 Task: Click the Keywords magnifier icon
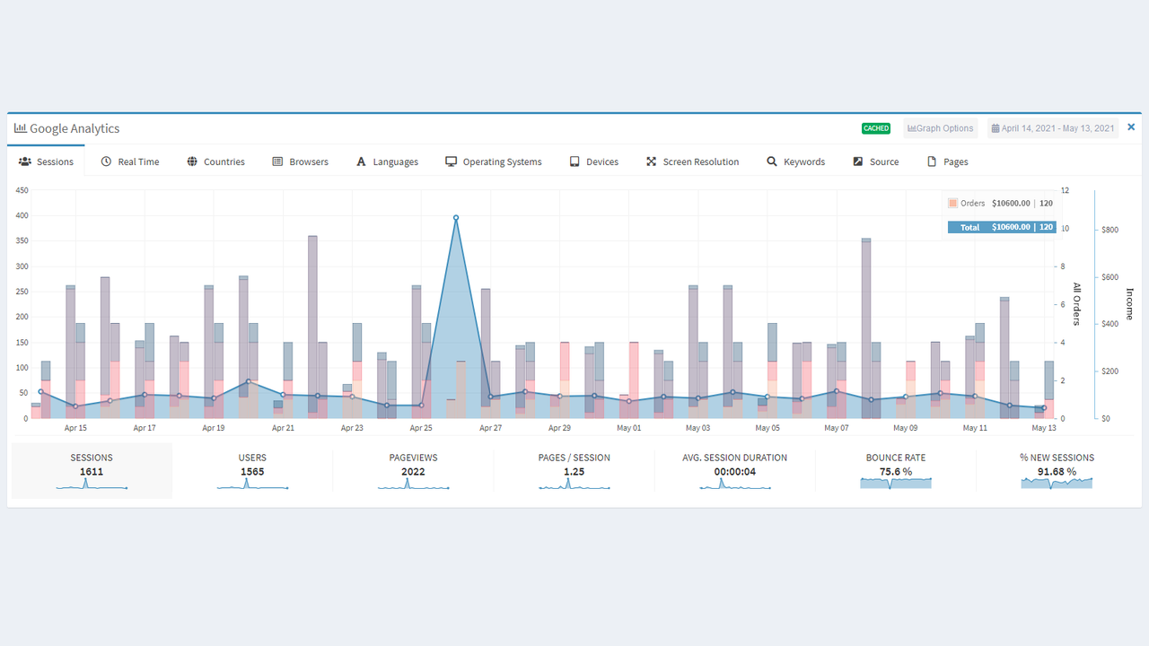(x=771, y=161)
